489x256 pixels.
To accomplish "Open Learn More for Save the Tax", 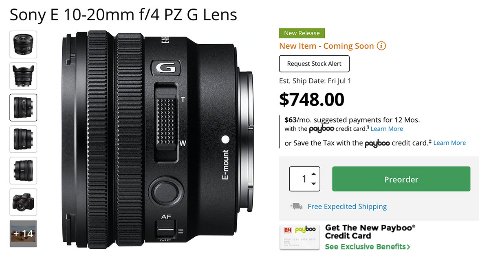I will coord(449,143).
